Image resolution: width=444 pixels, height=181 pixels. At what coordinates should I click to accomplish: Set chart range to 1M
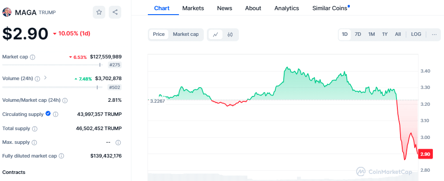click(372, 35)
